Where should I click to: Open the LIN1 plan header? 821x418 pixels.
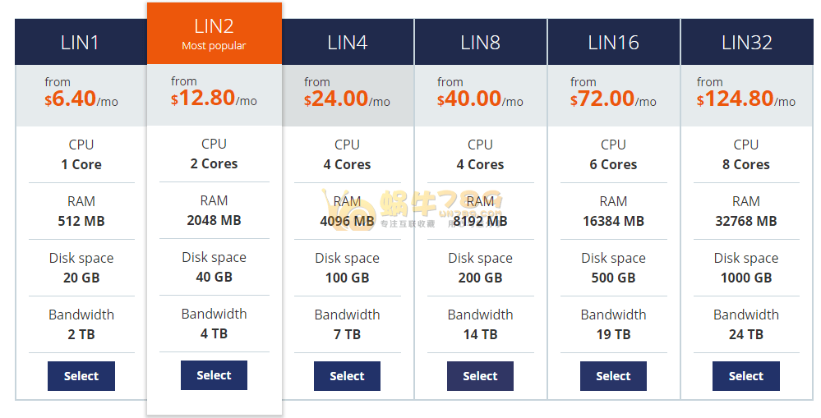click(x=81, y=42)
